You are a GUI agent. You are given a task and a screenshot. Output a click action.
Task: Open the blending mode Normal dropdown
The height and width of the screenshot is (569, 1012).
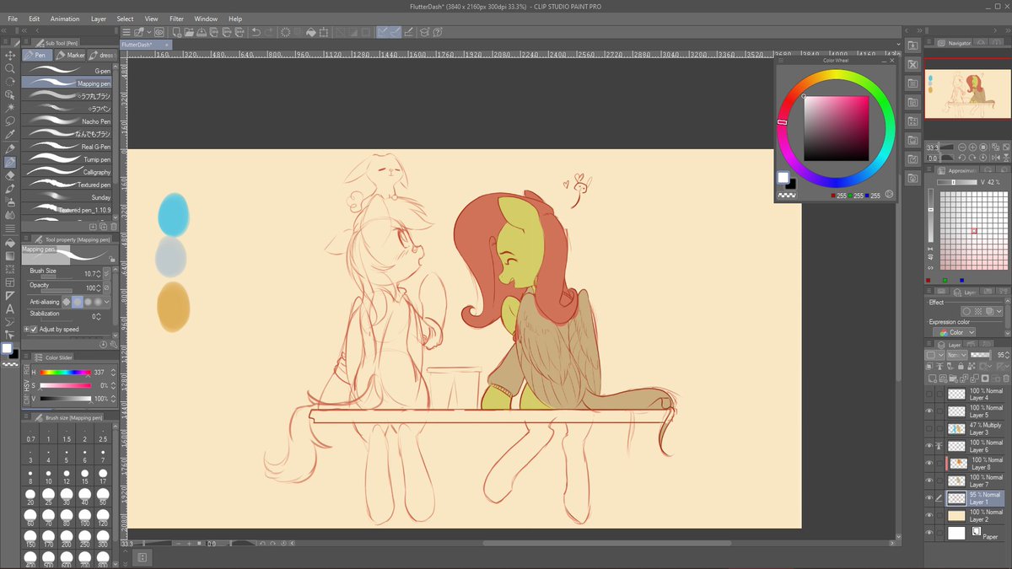955,356
